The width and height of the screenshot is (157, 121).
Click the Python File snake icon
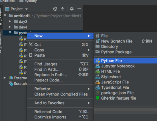[x=98, y=61]
